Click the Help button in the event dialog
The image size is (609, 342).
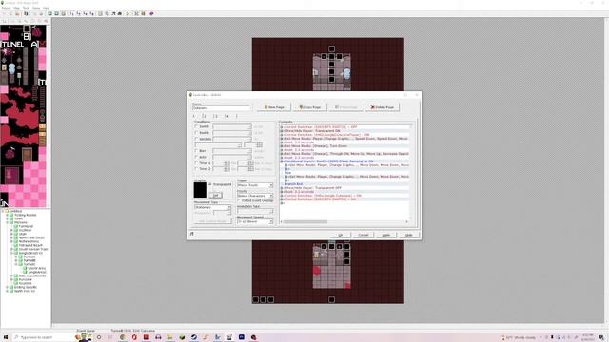coord(408,235)
